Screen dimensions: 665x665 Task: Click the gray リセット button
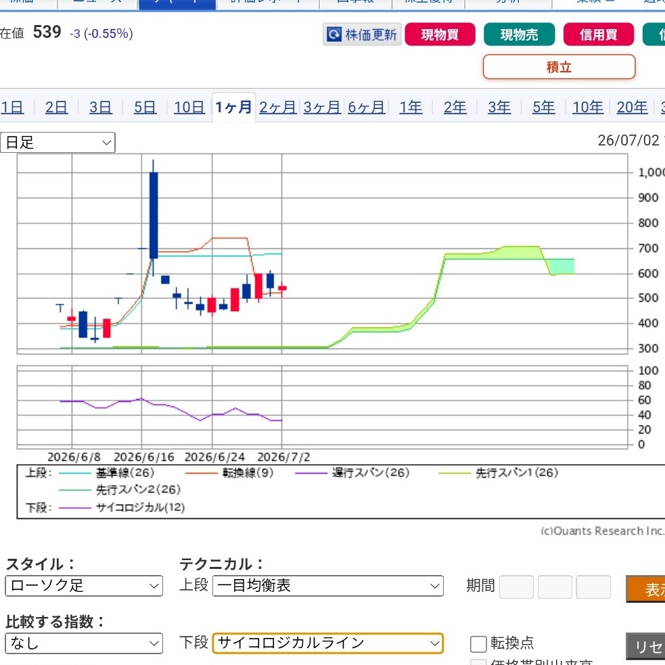(645, 646)
